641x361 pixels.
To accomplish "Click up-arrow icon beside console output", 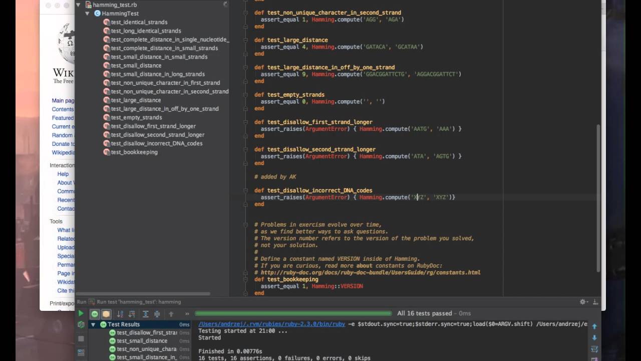I will [594, 326].
